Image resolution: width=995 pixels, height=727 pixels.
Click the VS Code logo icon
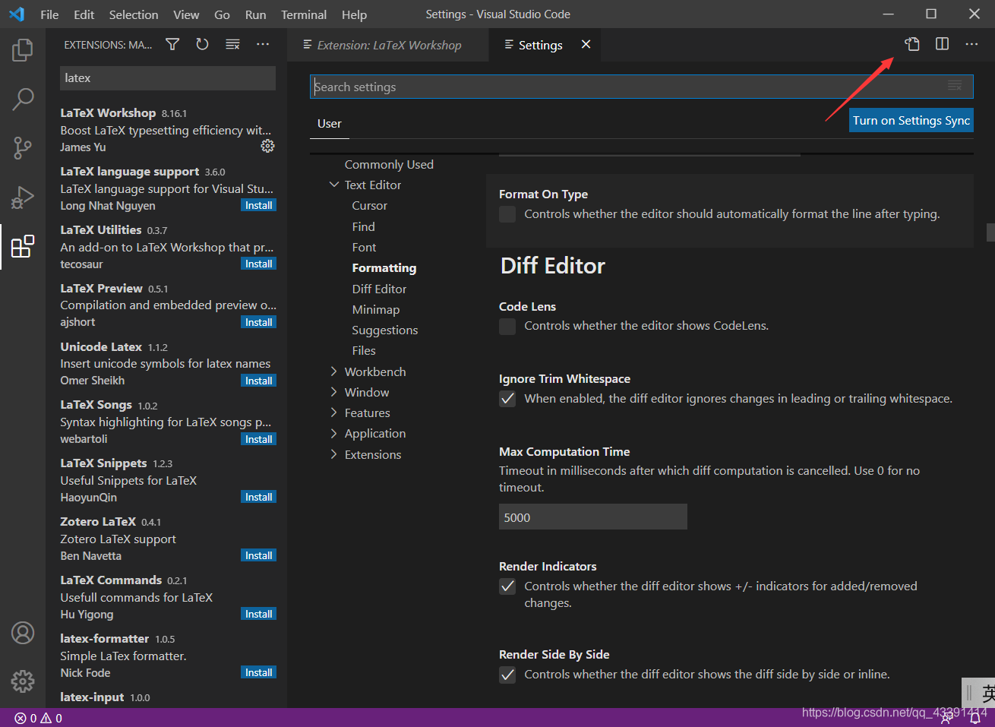pyautogui.click(x=16, y=14)
